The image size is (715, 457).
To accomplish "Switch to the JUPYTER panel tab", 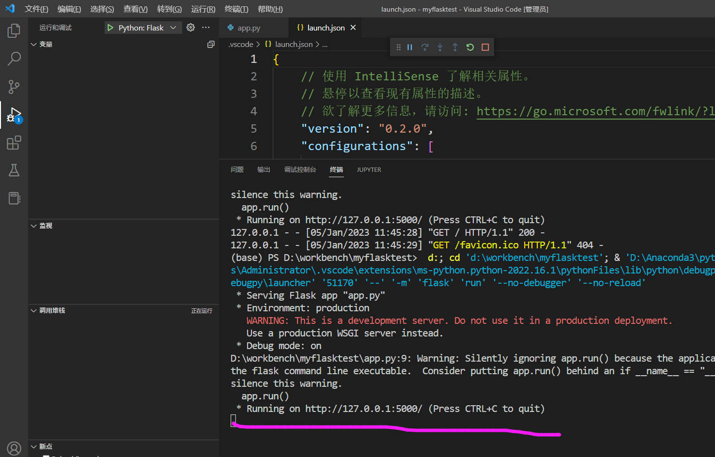I will (369, 170).
